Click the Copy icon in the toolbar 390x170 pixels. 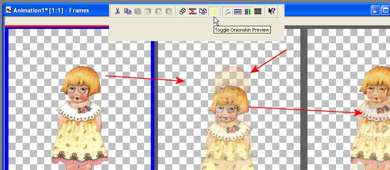point(128,11)
